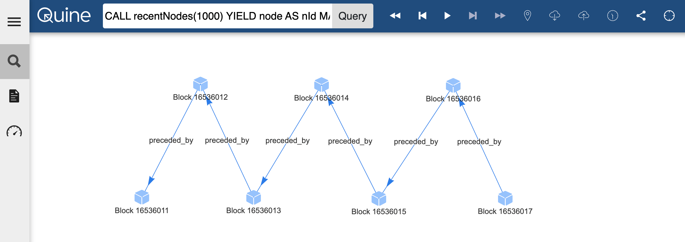Select the Block 16536014 node
Screen dimensions: 685x242
tap(321, 84)
